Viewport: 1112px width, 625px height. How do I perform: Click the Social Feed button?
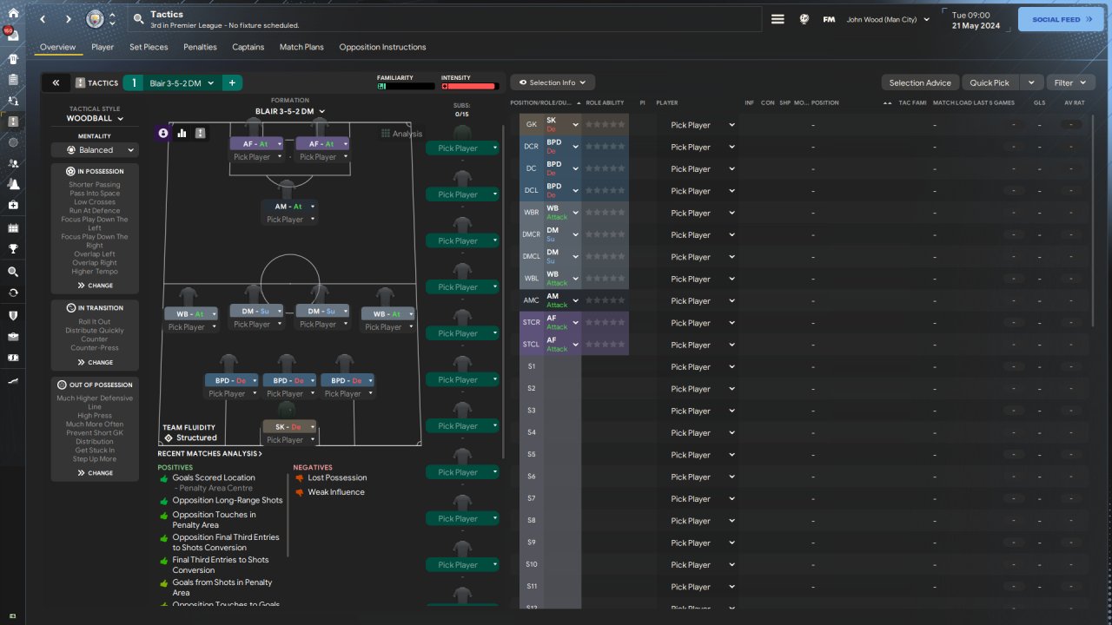point(1061,19)
